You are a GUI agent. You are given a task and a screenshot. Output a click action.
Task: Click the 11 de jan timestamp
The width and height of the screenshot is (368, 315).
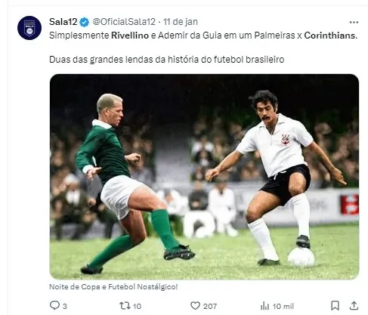tap(181, 22)
